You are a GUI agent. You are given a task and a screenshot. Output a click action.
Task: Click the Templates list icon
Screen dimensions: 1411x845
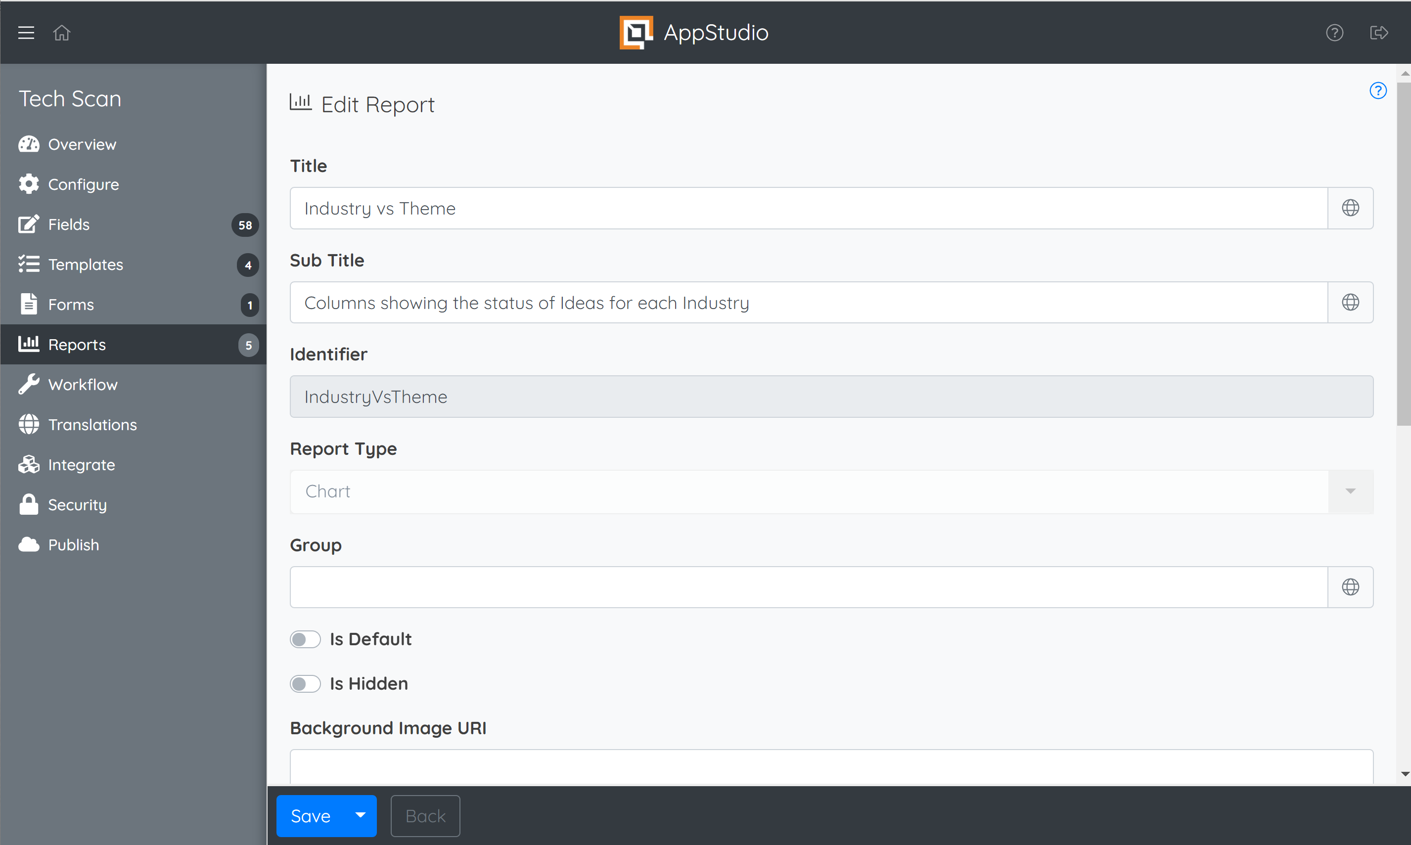[x=29, y=264]
